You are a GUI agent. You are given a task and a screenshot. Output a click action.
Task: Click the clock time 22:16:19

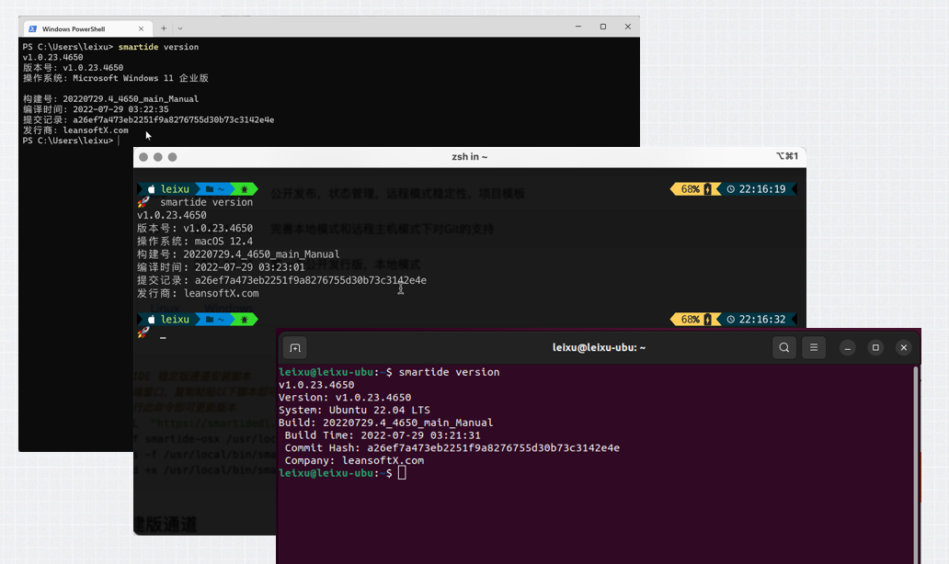[762, 189]
